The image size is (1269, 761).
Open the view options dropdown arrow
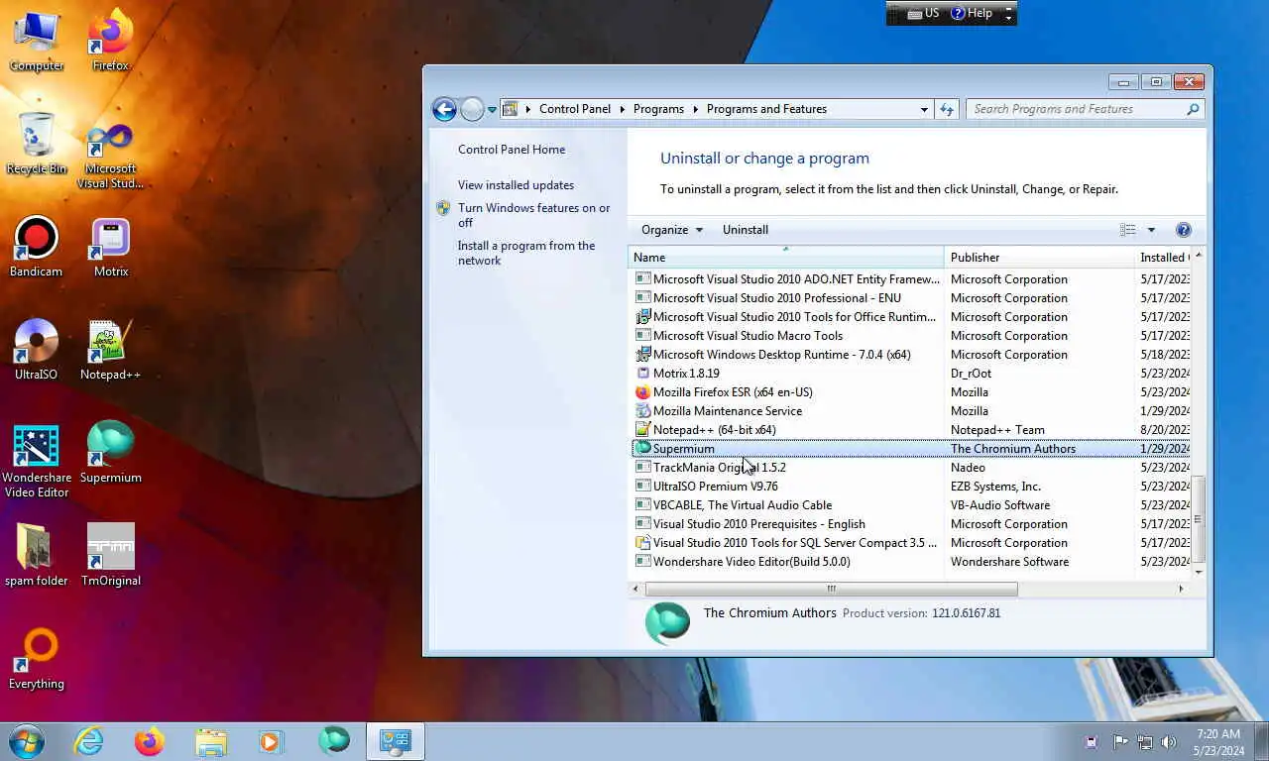tap(1151, 230)
